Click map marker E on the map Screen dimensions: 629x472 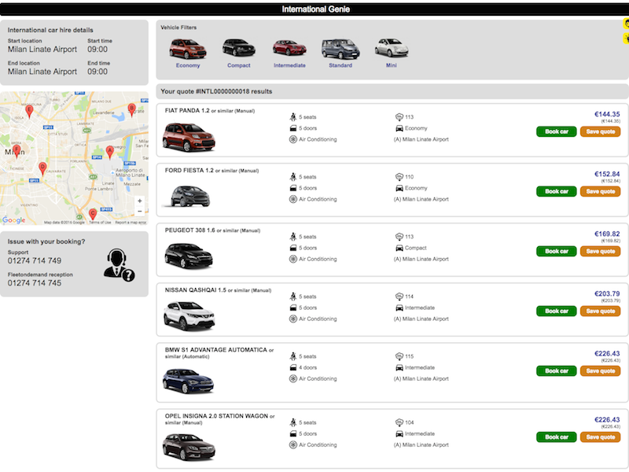coord(29,111)
